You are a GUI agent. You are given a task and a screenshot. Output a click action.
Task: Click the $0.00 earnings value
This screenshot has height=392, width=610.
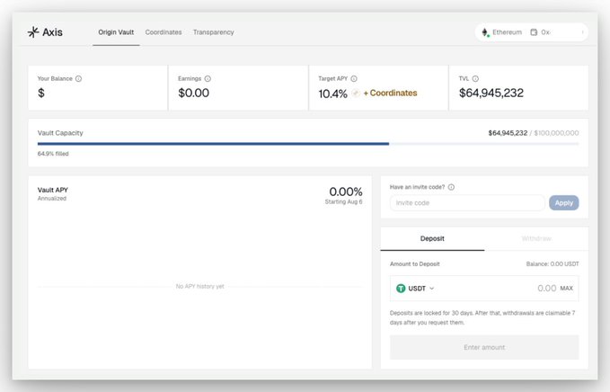(194, 93)
